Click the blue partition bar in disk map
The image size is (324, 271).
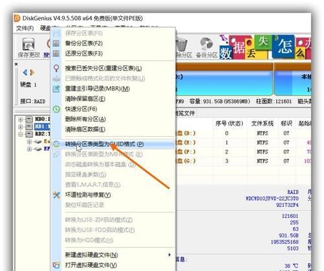[224, 83]
